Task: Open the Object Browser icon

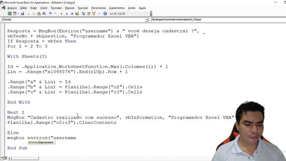Action: [94, 13]
